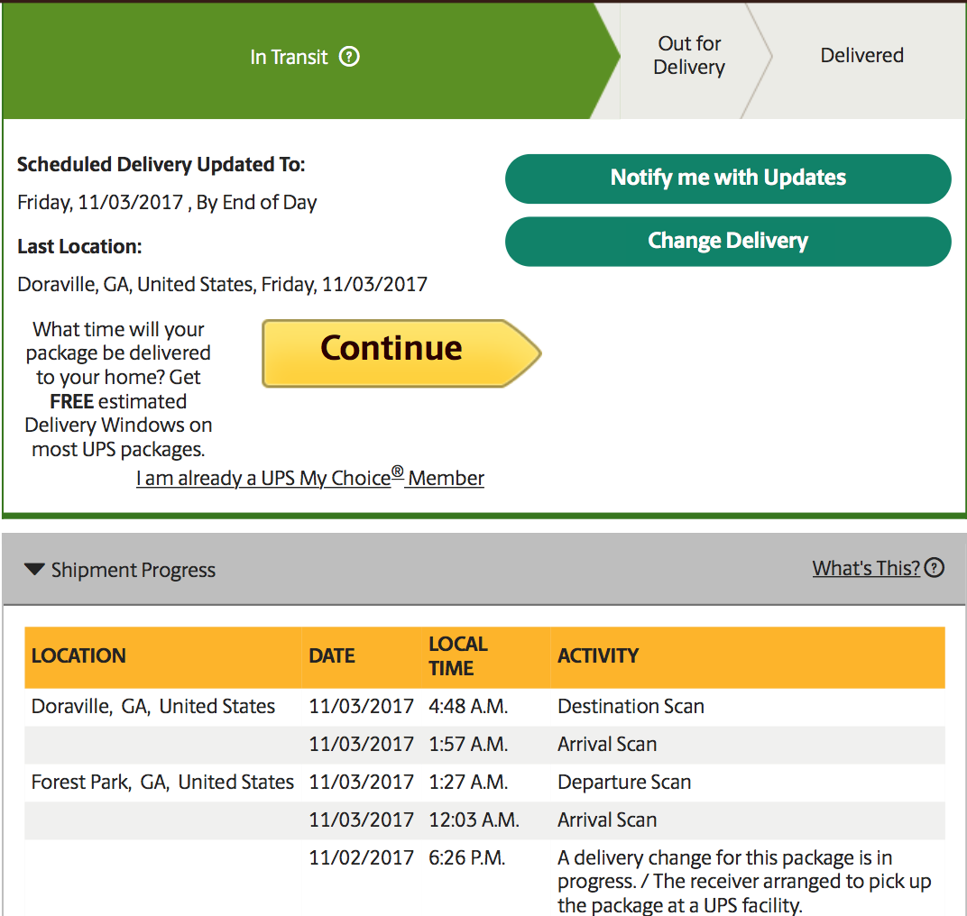Click the Change Delivery button

click(728, 241)
